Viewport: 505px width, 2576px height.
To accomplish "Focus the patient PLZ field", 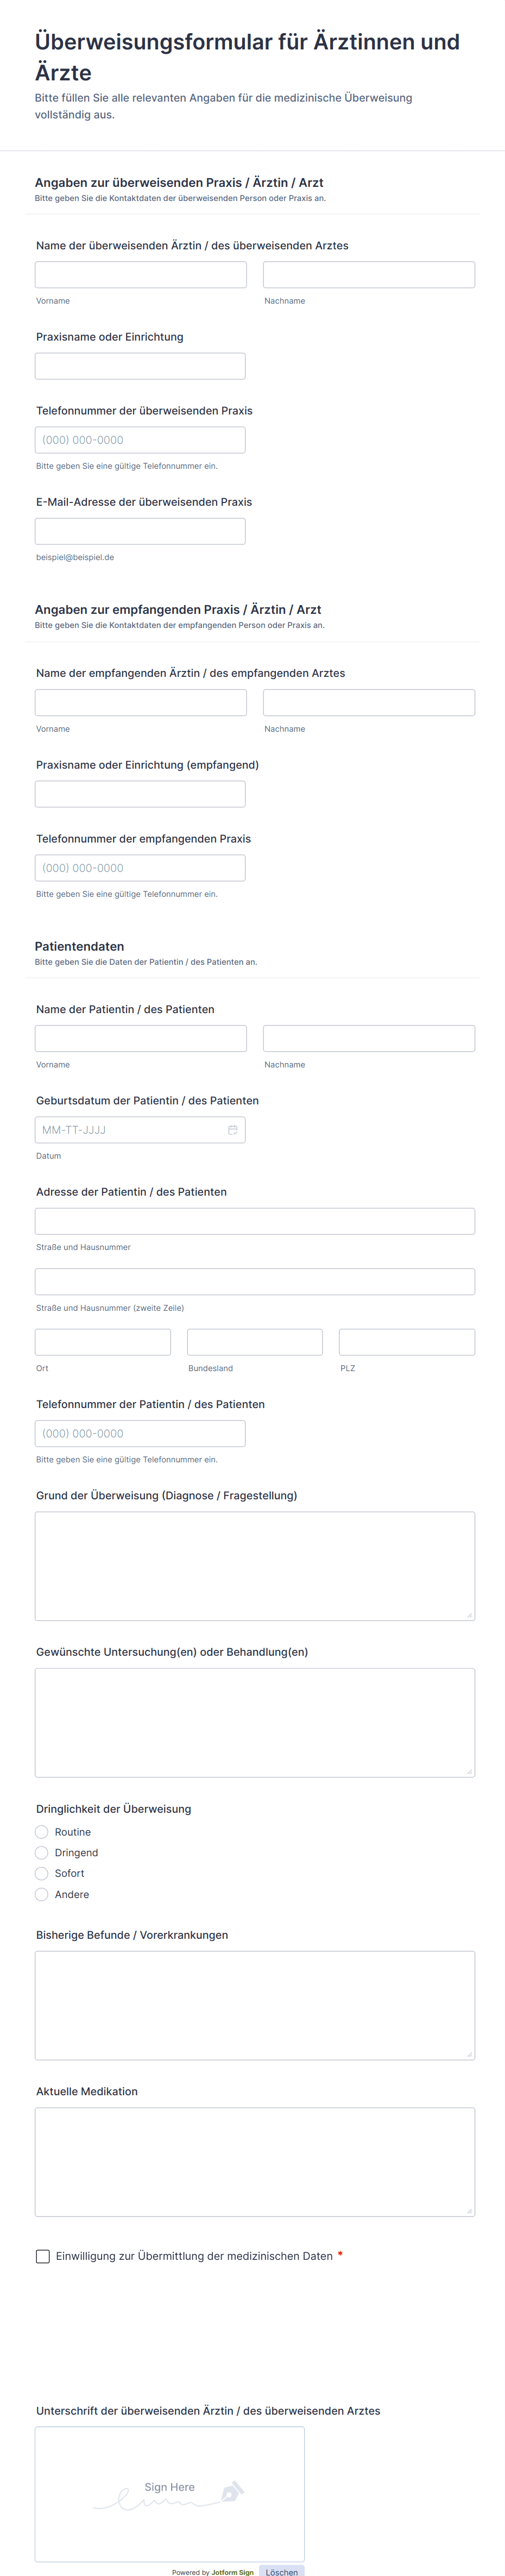I will click(406, 1342).
